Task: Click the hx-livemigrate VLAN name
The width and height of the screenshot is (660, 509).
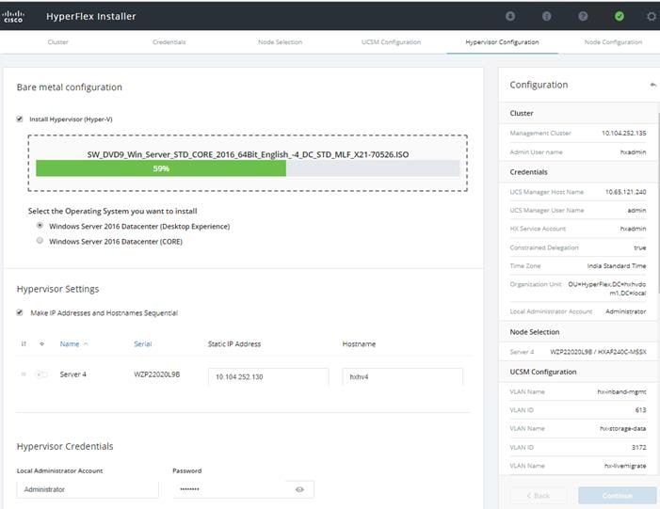Action: (x=625, y=466)
